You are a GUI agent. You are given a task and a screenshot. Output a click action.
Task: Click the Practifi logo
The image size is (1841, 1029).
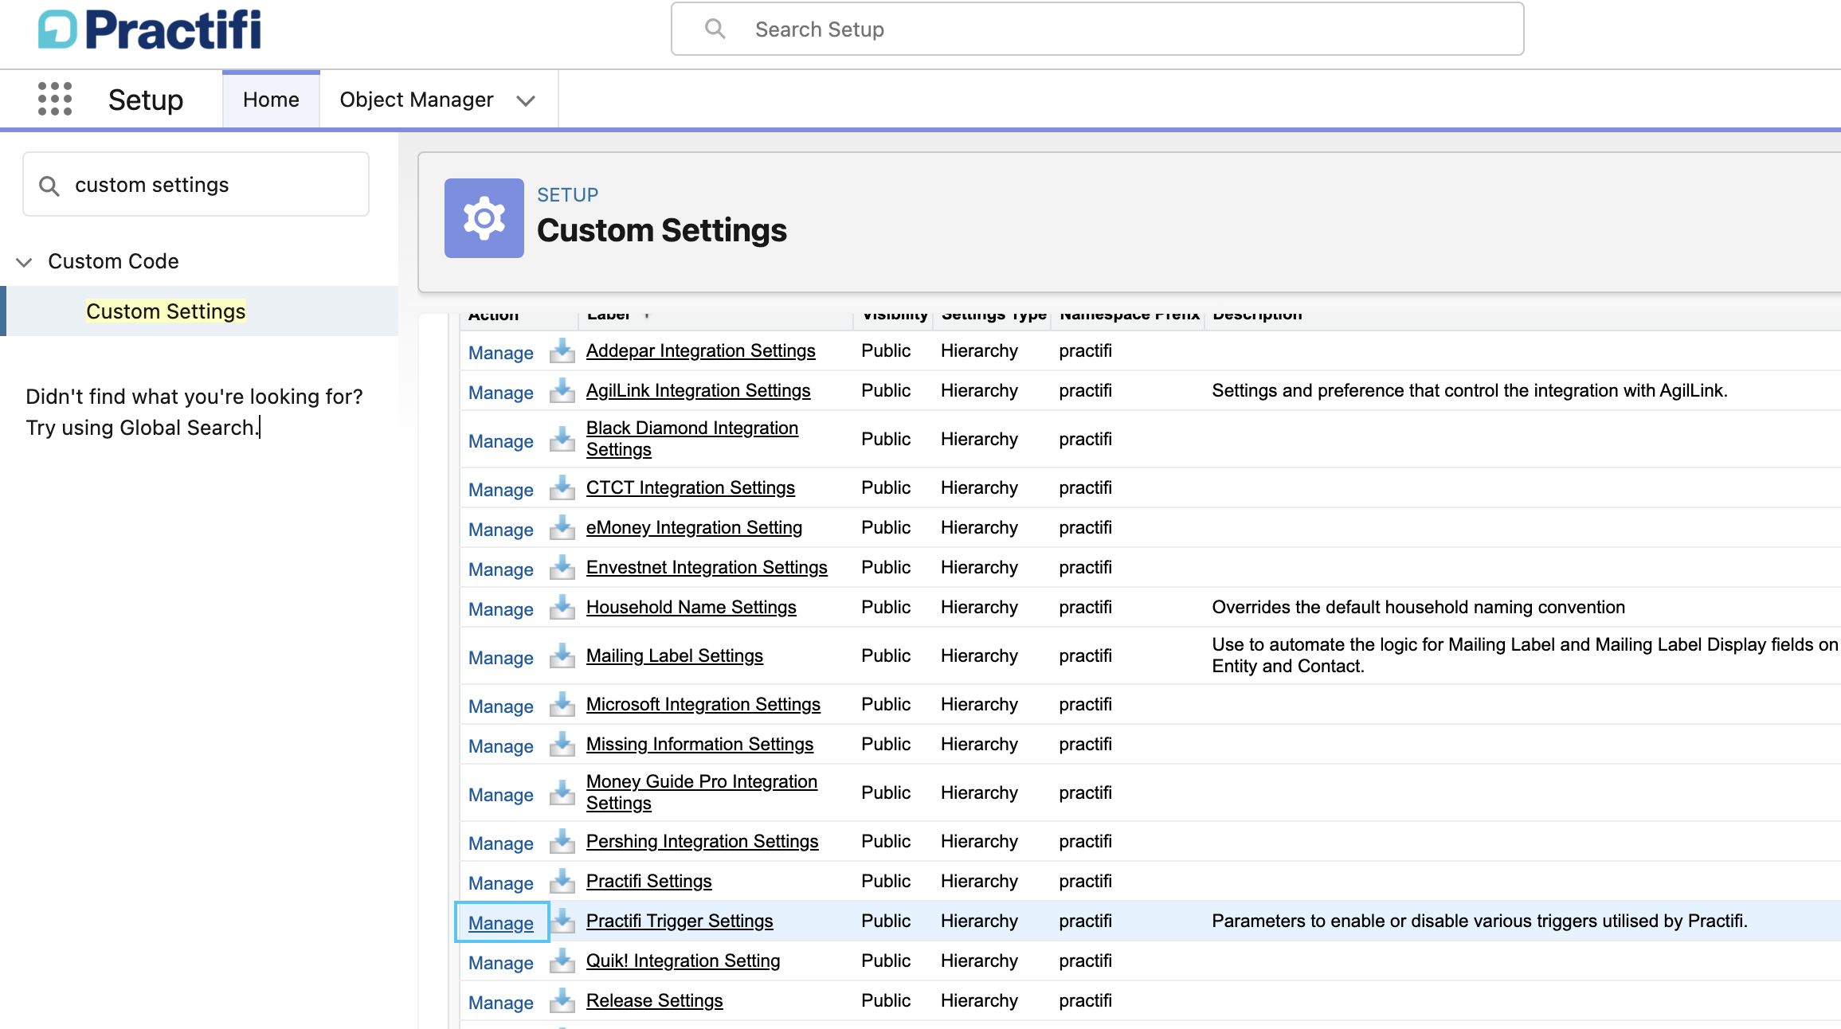click(x=149, y=29)
